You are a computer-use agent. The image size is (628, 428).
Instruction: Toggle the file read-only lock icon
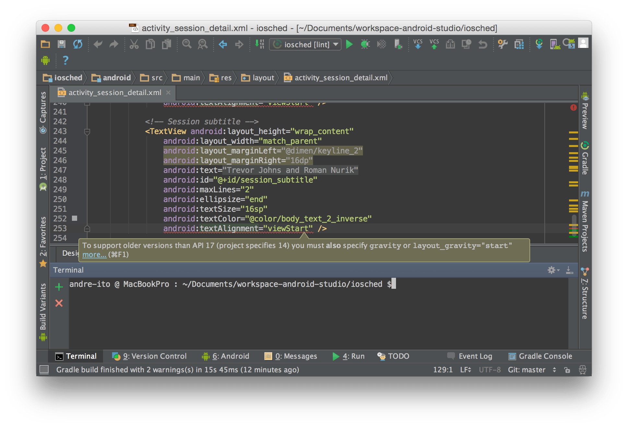[x=567, y=370]
